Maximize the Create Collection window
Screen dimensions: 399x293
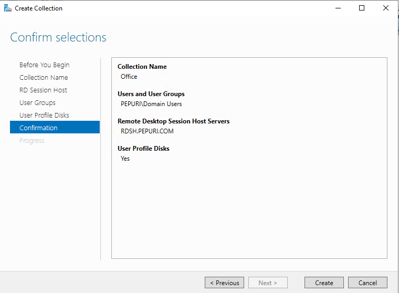tap(362, 8)
